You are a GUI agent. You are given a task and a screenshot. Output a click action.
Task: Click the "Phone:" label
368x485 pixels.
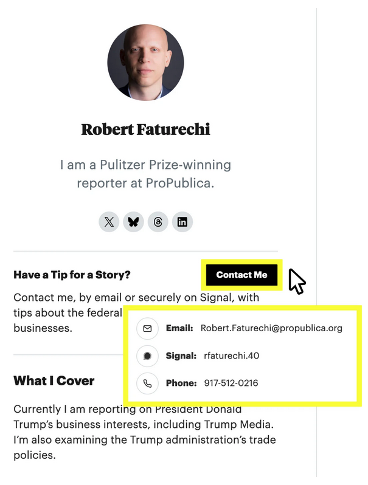click(x=181, y=384)
